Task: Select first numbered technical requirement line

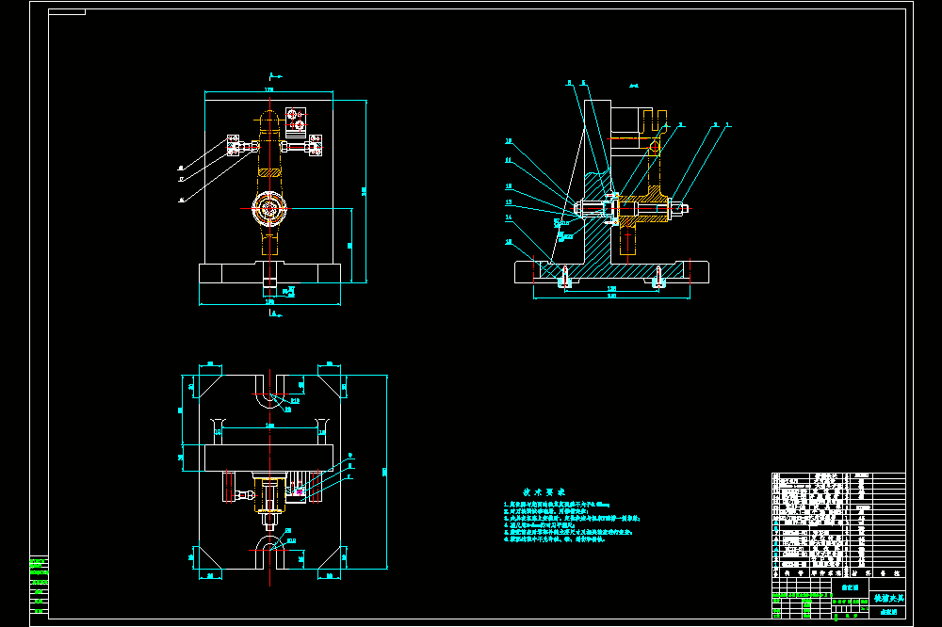Action: [557, 505]
